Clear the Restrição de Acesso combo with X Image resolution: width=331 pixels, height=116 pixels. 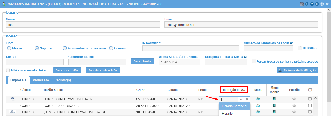coord(247,99)
